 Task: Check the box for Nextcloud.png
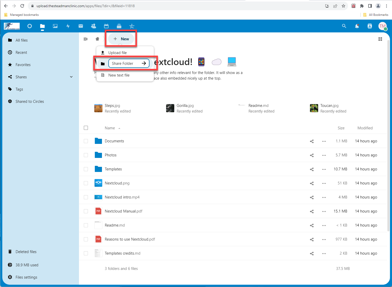(x=86, y=183)
